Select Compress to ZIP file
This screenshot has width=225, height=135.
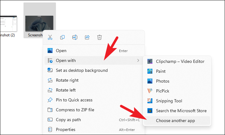click(x=94, y=110)
